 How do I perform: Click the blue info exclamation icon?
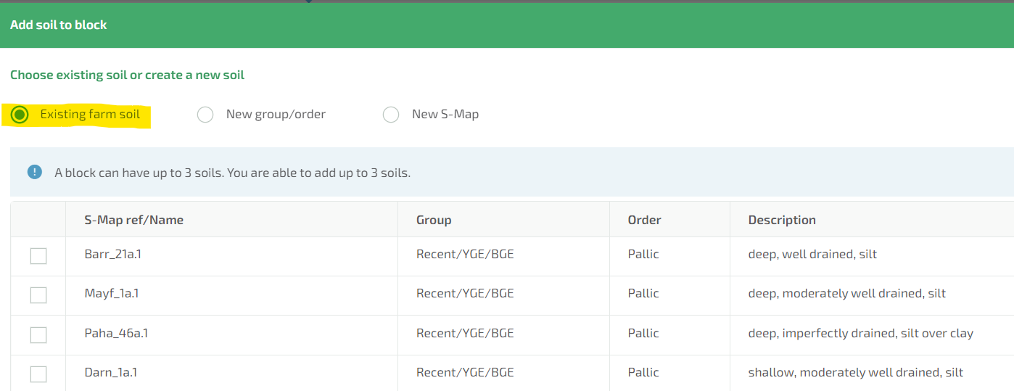(x=34, y=172)
